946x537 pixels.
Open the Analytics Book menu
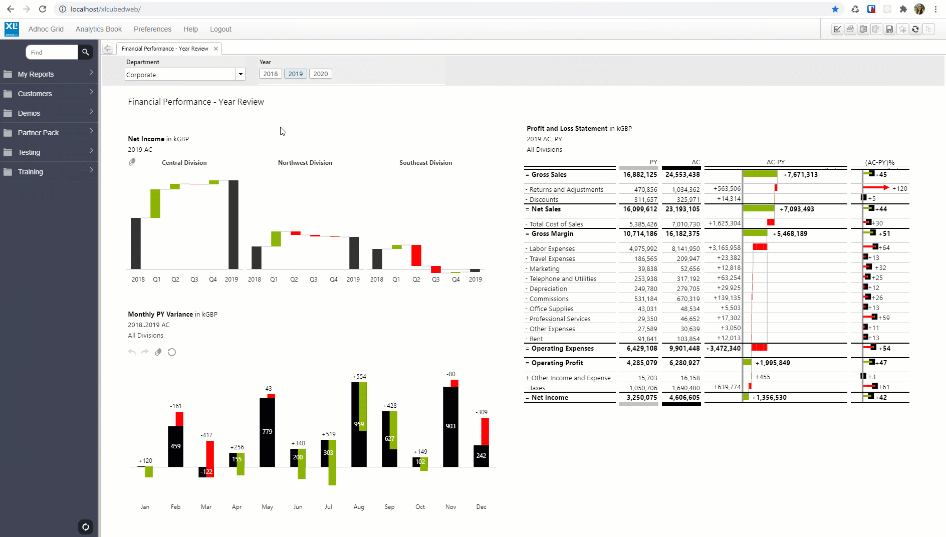(x=98, y=29)
